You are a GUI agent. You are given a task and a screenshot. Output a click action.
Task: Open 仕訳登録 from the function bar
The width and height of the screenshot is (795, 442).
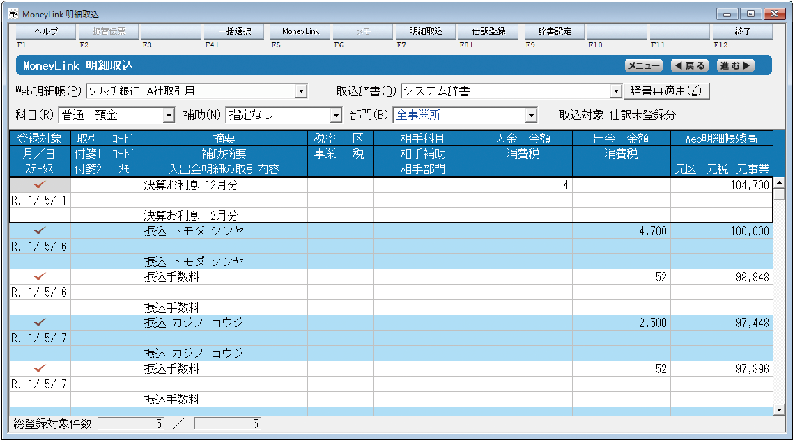(488, 32)
